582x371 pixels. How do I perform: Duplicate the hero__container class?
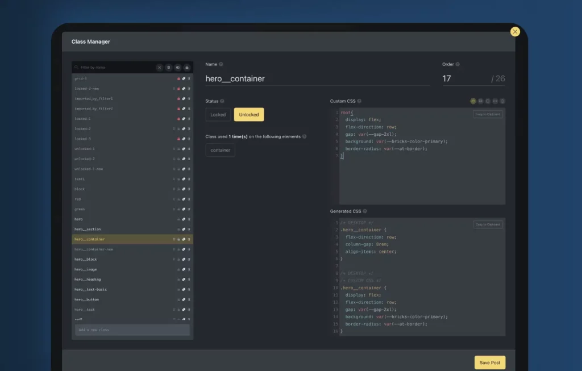coord(184,239)
